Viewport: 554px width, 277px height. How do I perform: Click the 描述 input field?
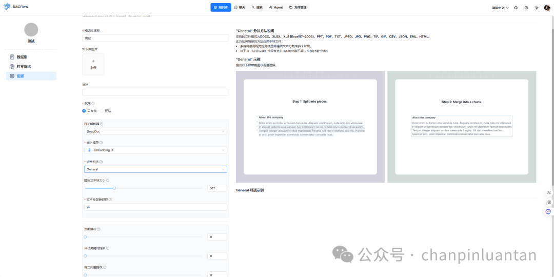point(155,92)
